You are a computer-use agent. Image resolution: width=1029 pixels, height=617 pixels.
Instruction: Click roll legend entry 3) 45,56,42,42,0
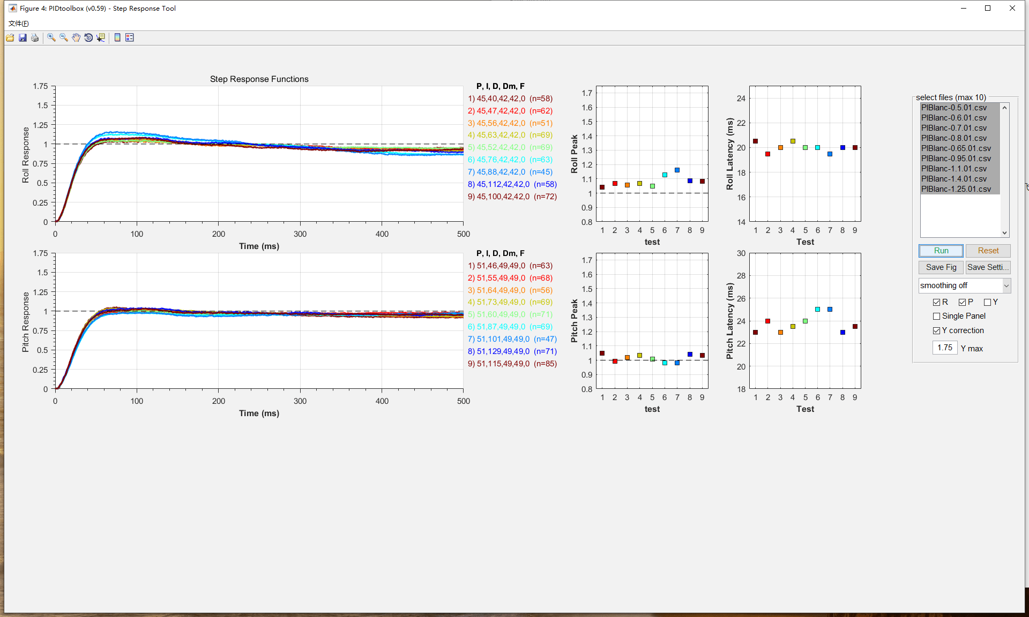click(x=510, y=123)
